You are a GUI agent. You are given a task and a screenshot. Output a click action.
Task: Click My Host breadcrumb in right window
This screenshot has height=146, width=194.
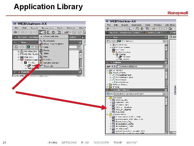[123, 33]
